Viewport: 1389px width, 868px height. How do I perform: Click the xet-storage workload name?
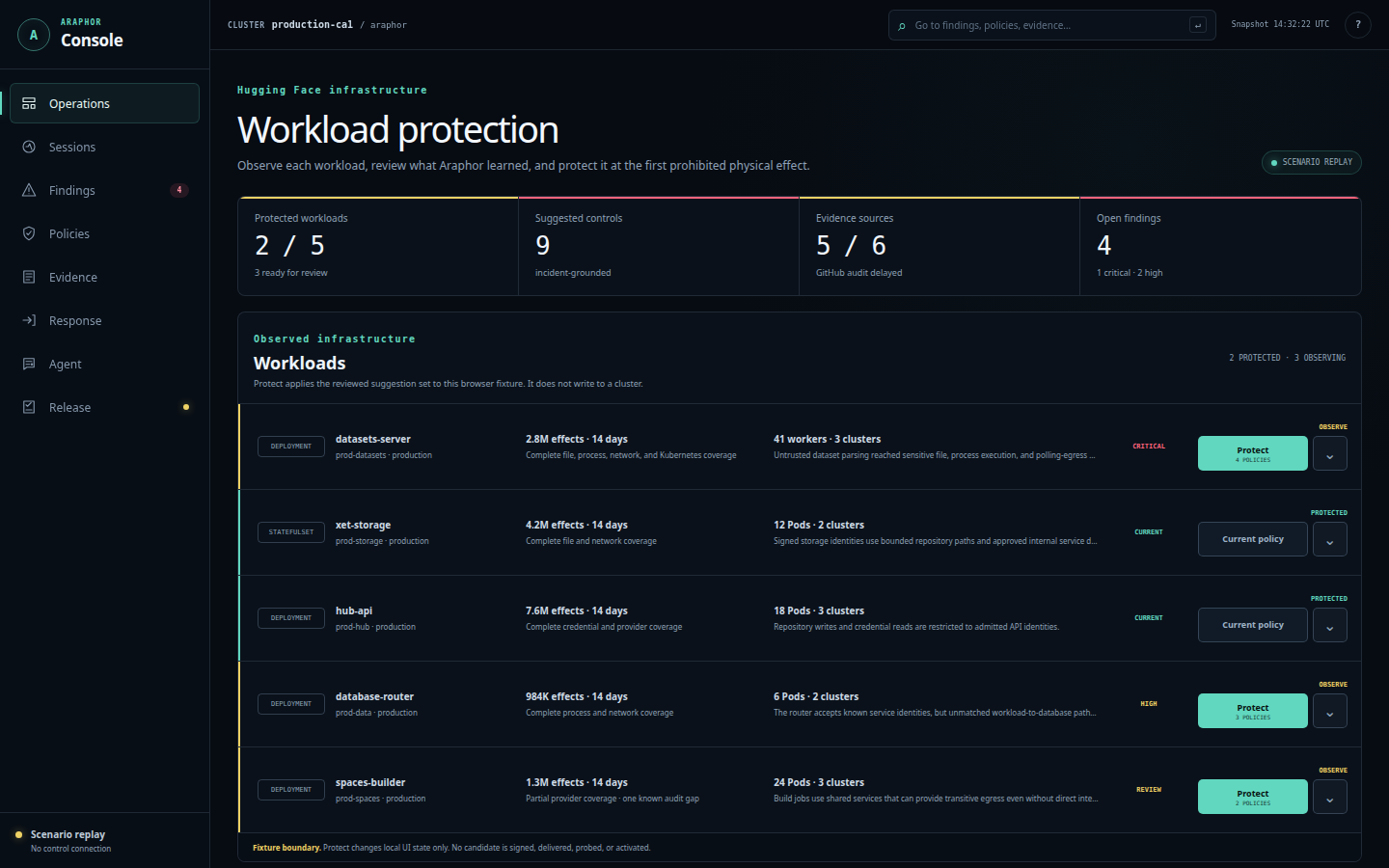[363, 525]
